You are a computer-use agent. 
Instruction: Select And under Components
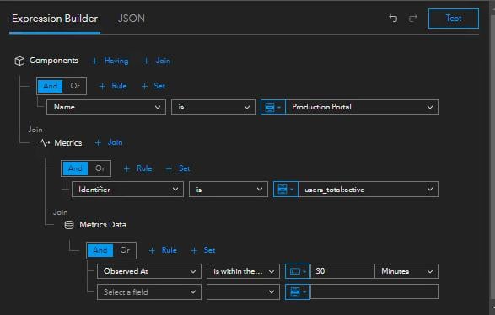click(51, 86)
